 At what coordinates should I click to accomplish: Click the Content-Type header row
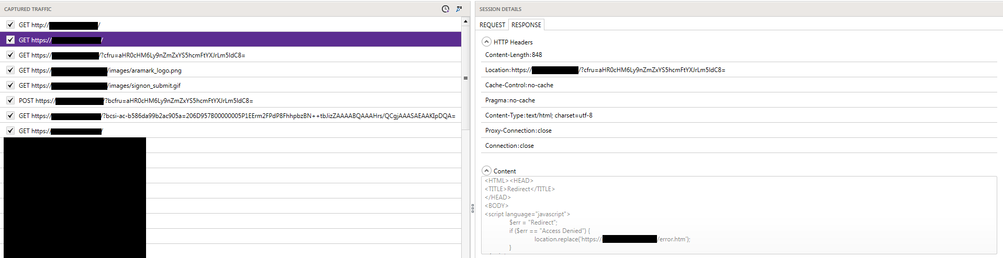click(539, 115)
